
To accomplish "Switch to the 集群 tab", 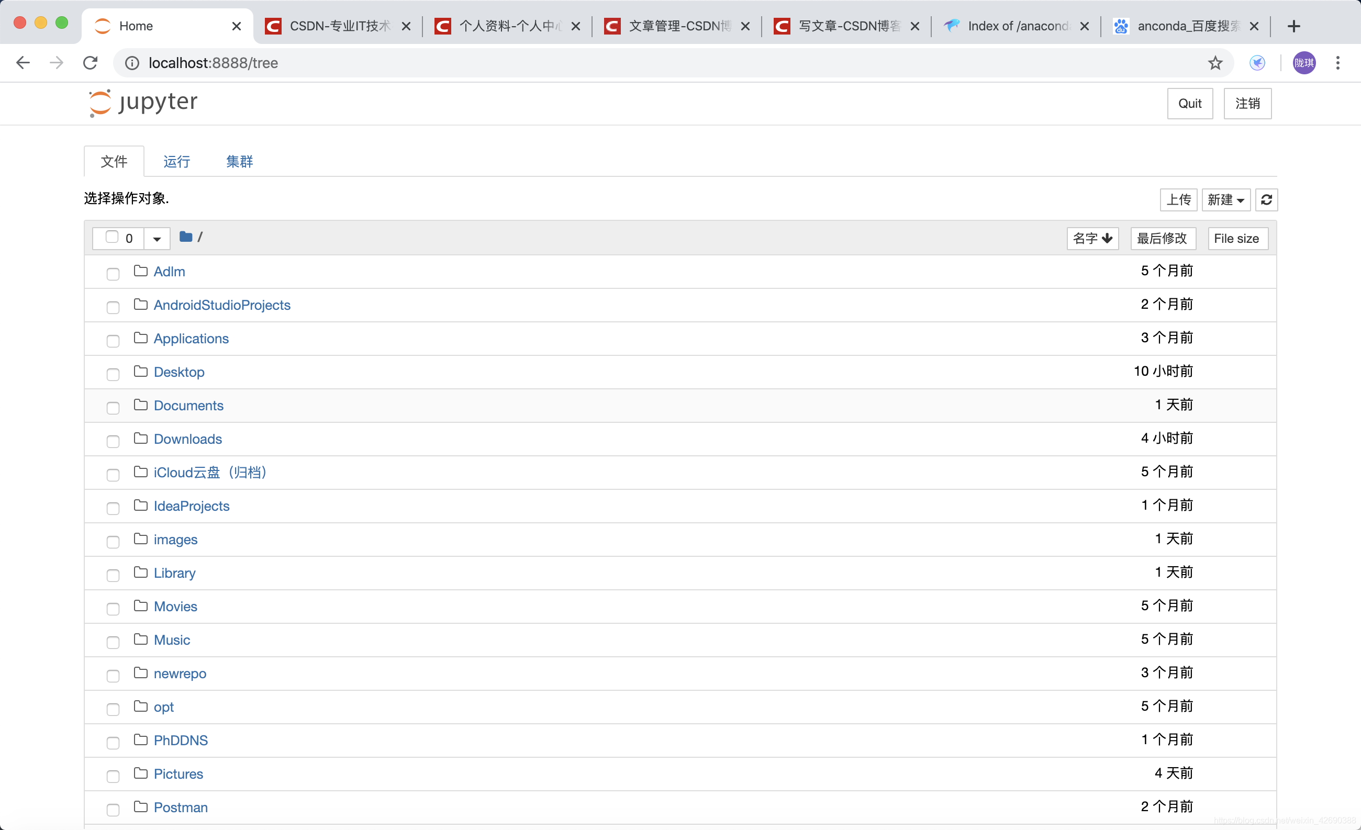I will tap(239, 161).
